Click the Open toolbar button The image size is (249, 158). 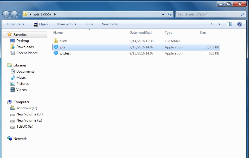(x=41, y=24)
